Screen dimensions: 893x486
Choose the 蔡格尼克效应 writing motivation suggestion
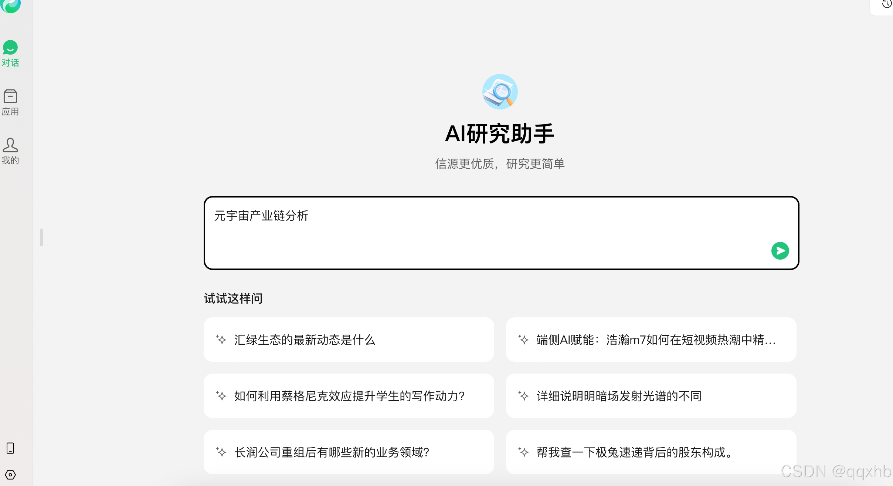[x=349, y=396]
